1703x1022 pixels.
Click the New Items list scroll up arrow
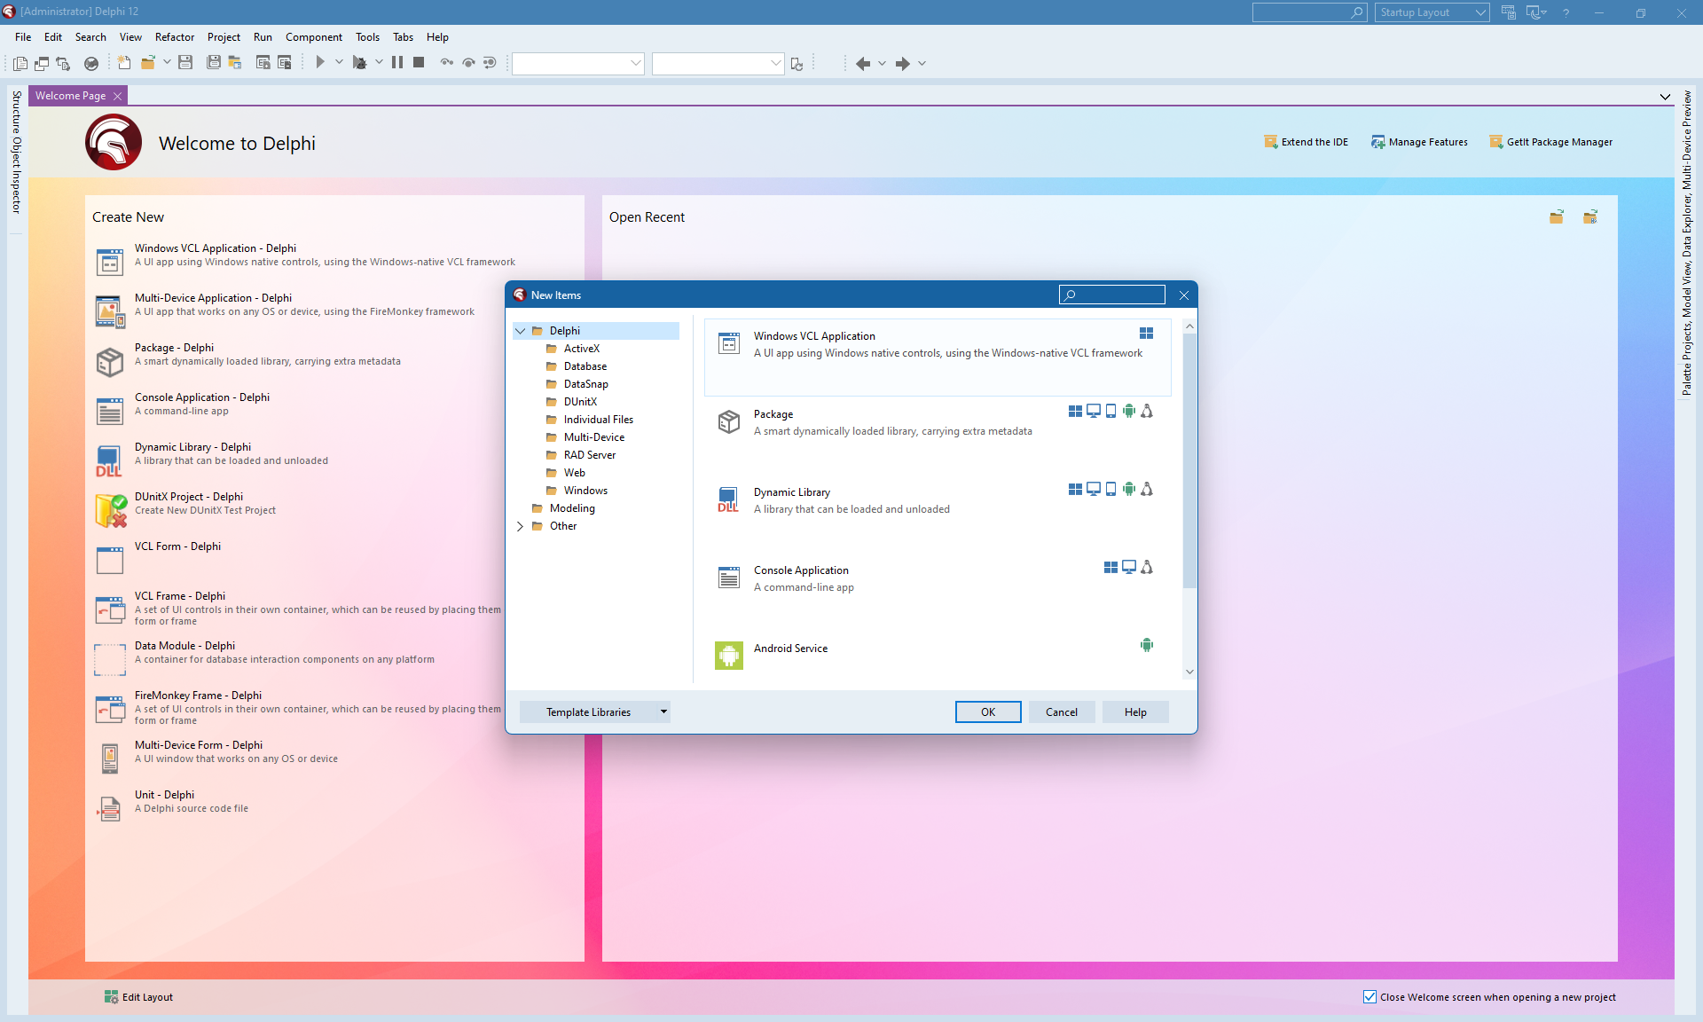pyautogui.click(x=1189, y=326)
